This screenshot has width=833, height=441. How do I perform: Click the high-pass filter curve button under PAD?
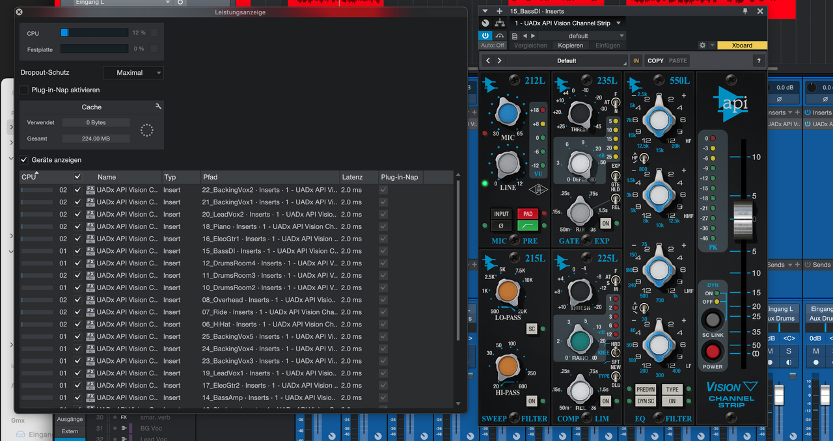pyautogui.click(x=527, y=226)
